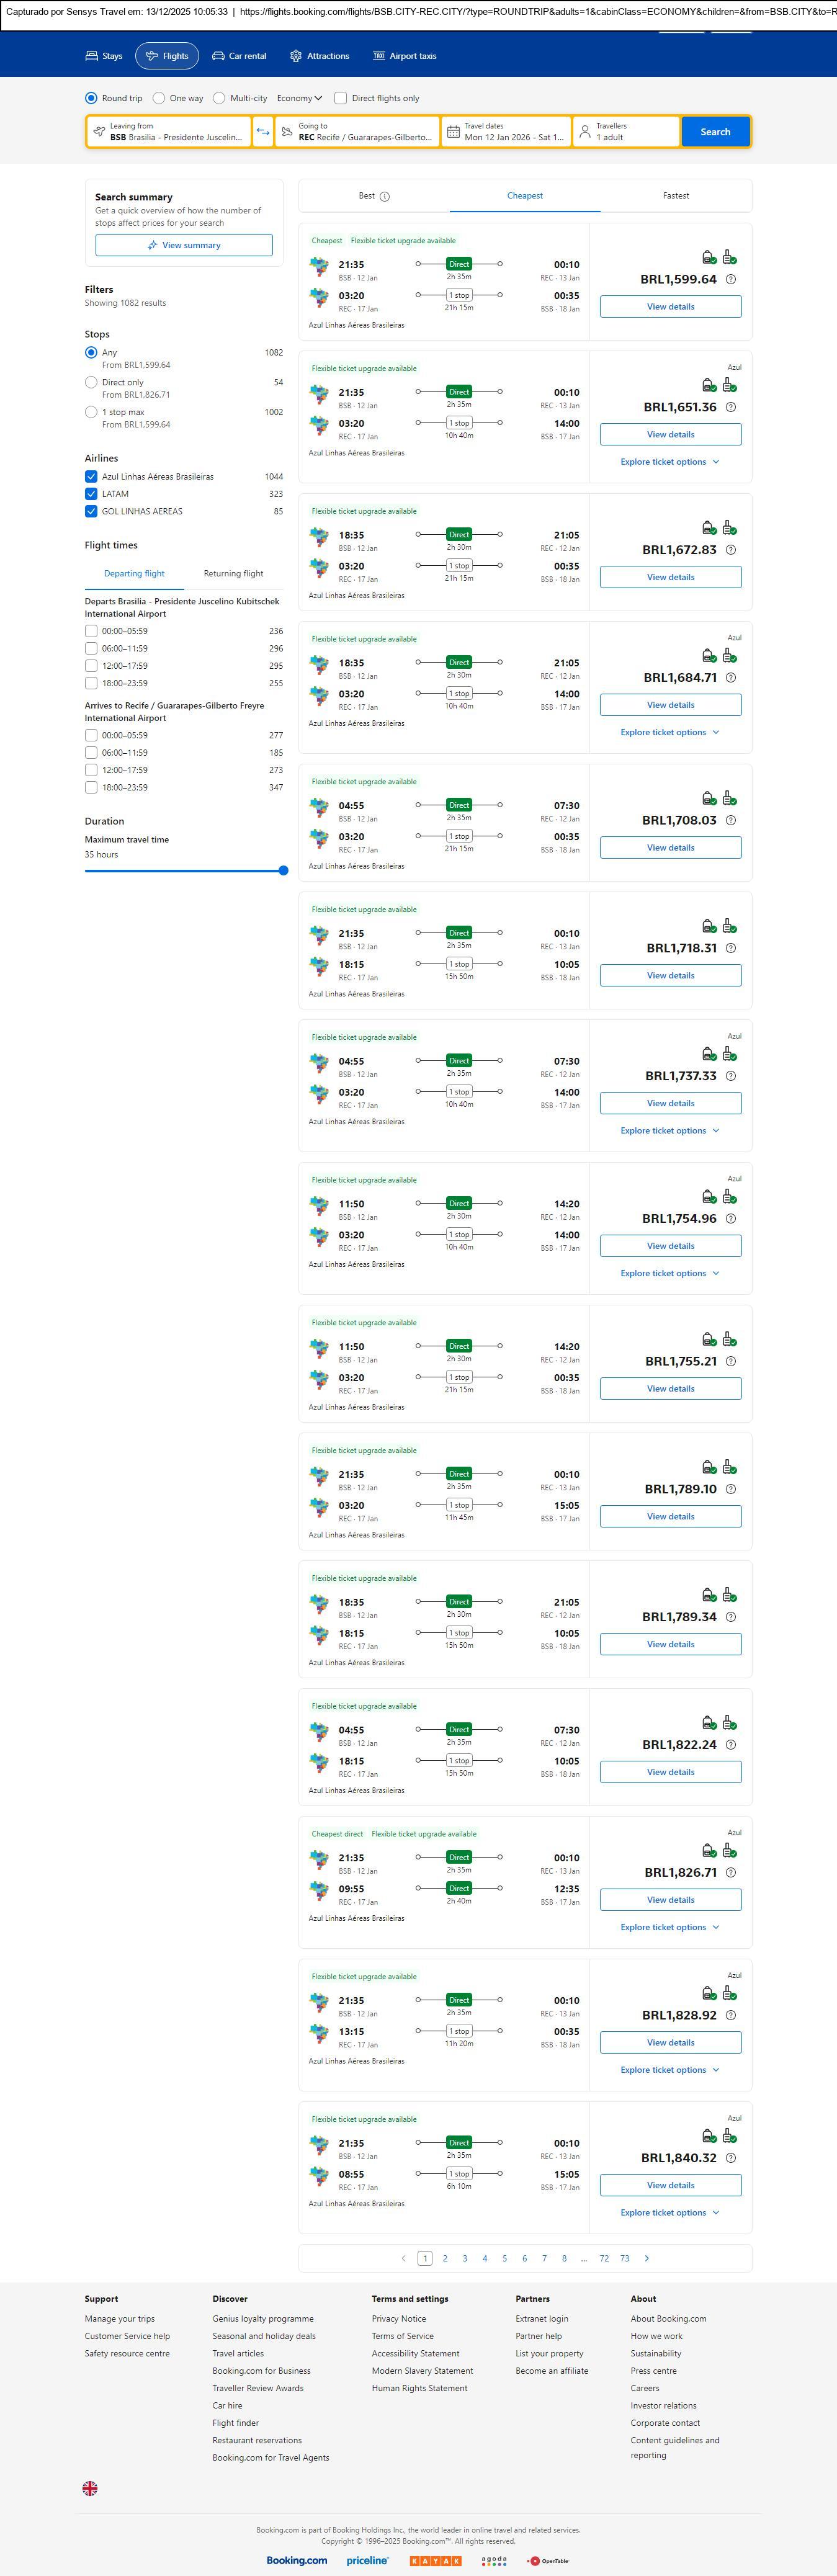837x2576 pixels.
Task: Open the Economy cabin class dropdown
Action: [299, 98]
